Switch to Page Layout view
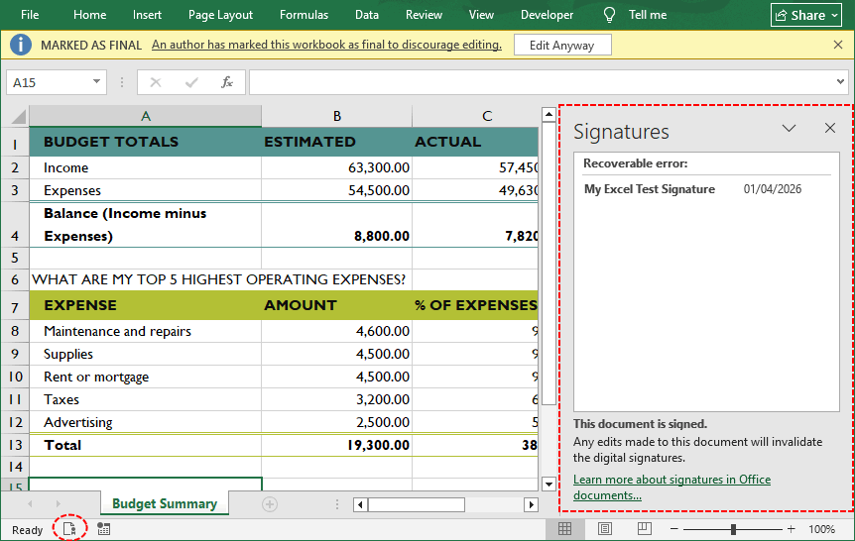Image resolution: width=855 pixels, height=541 pixels. [604, 529]
